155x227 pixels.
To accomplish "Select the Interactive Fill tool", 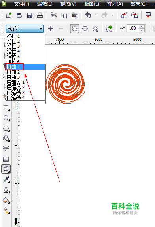I will click(6, 210).
